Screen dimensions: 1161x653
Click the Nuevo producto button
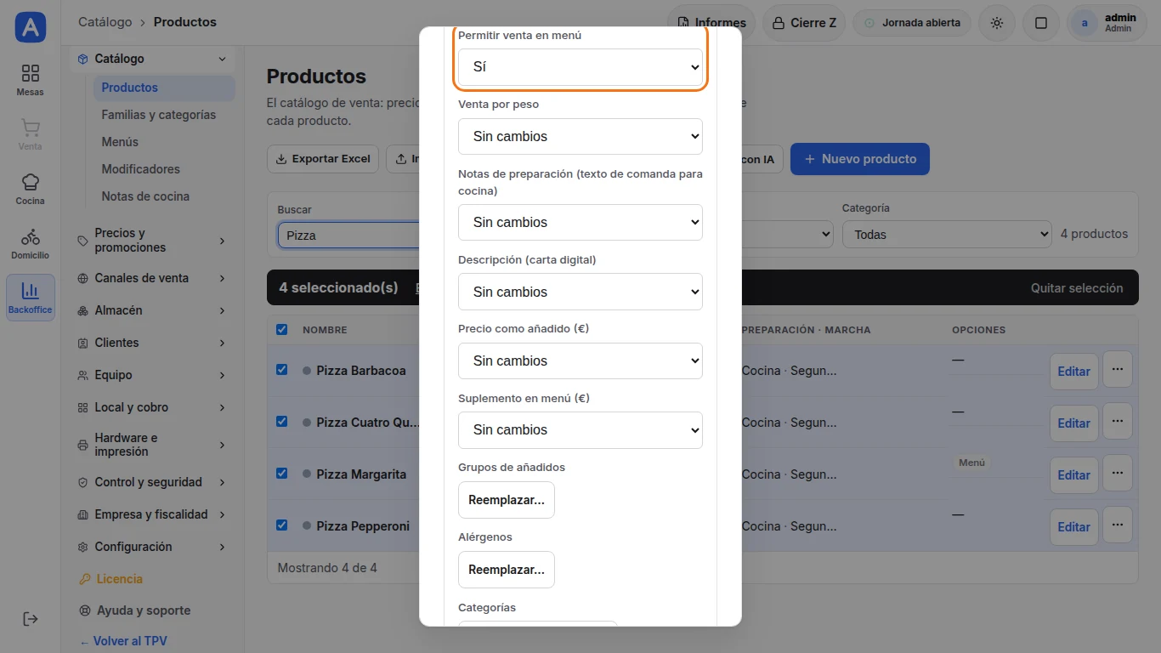(860, 159)
